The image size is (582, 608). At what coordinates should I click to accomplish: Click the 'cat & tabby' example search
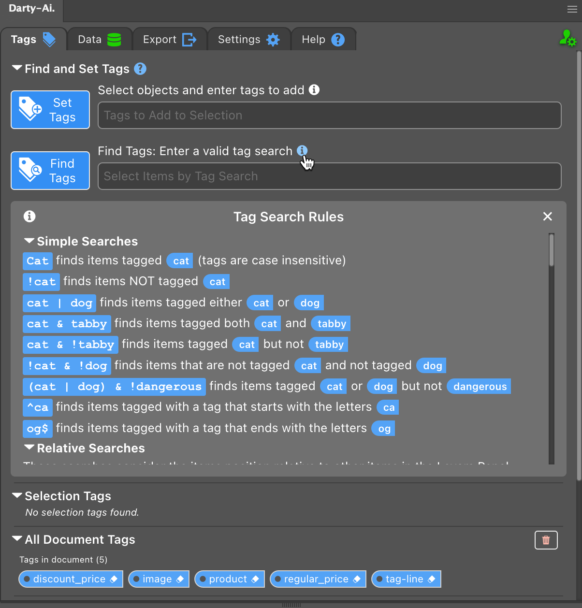(67, 324)
